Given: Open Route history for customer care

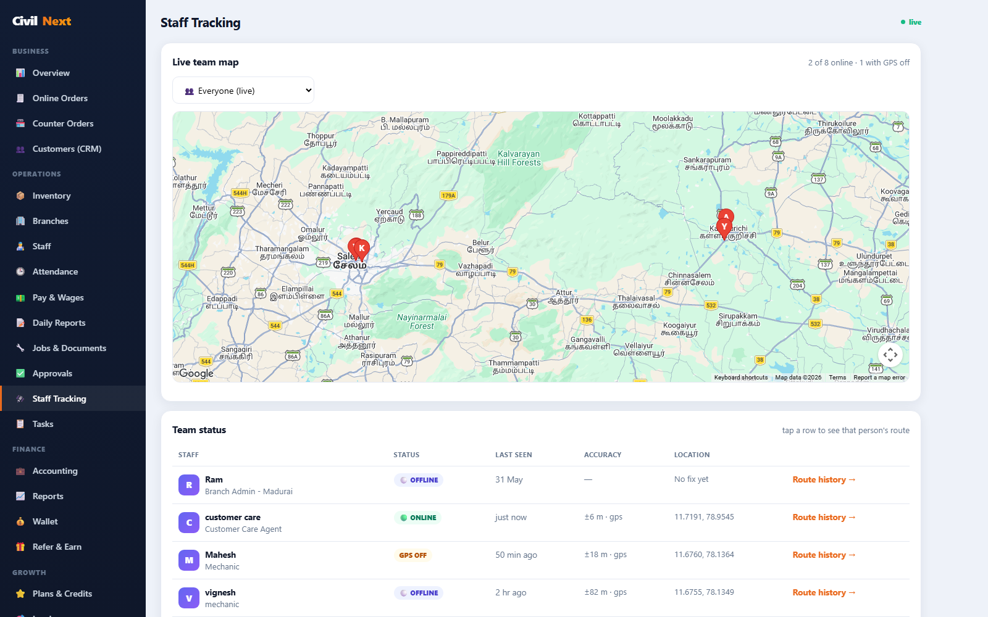Looking at the screenshot, I should pyautogui.click(x=824, y=517).
